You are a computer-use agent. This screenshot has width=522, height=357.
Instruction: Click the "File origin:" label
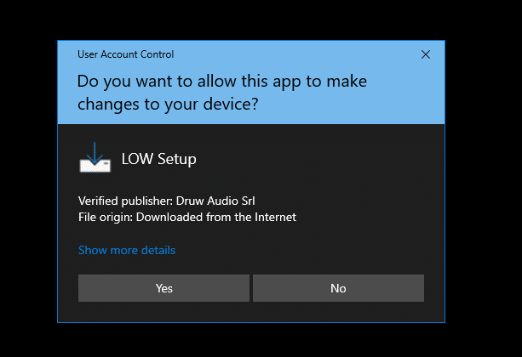click(x=106, y=217)
